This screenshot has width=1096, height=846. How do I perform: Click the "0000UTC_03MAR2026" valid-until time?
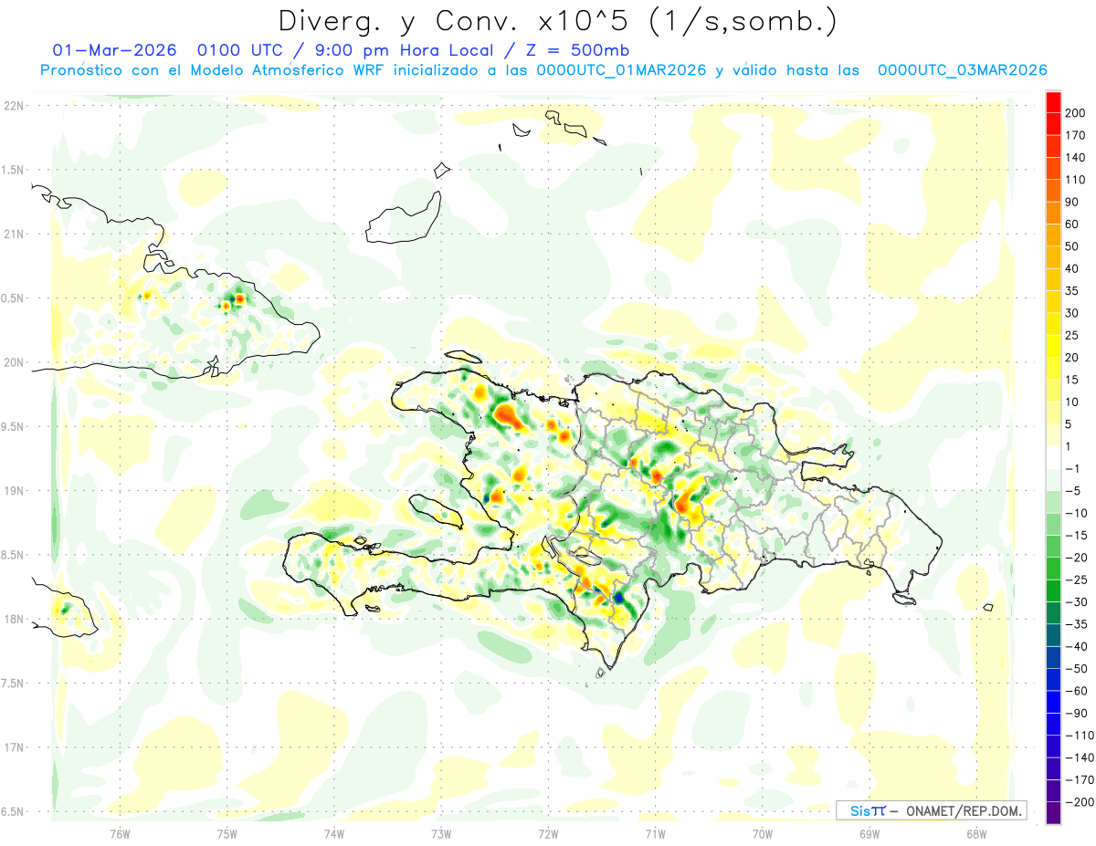click(962, 70)
